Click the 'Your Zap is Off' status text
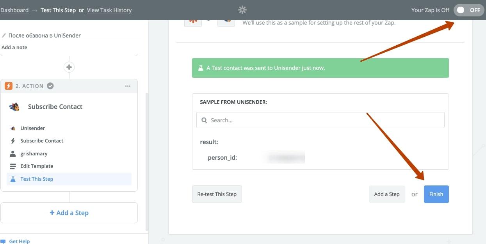486x244 pixels. click(431, 10)
